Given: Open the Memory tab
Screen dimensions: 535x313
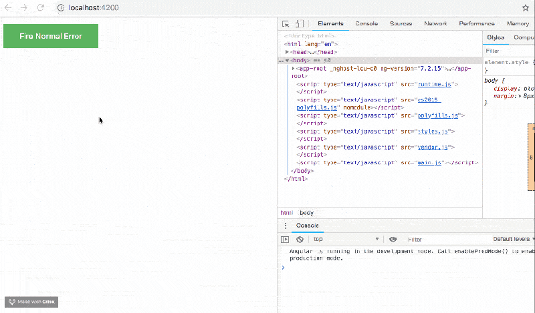Looking at the screenshot, I should click(518, 23).
